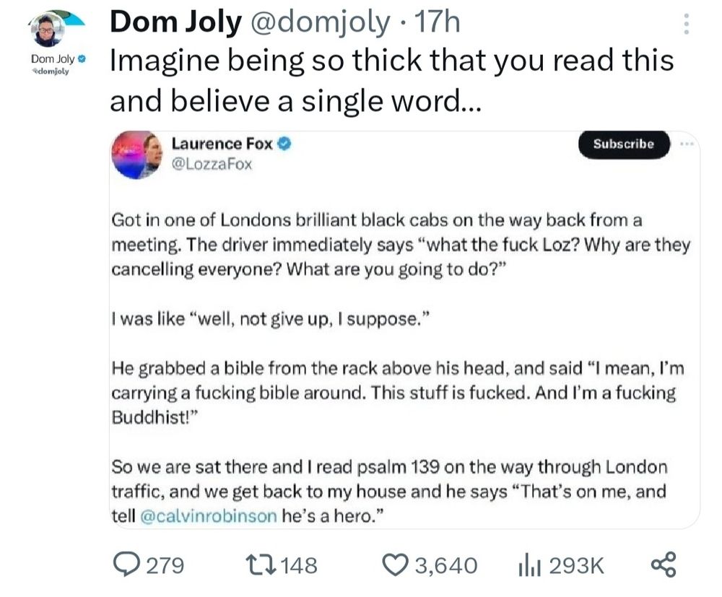Click the @domjoly handle in the header
722x597 pixels.
[318, 24]
